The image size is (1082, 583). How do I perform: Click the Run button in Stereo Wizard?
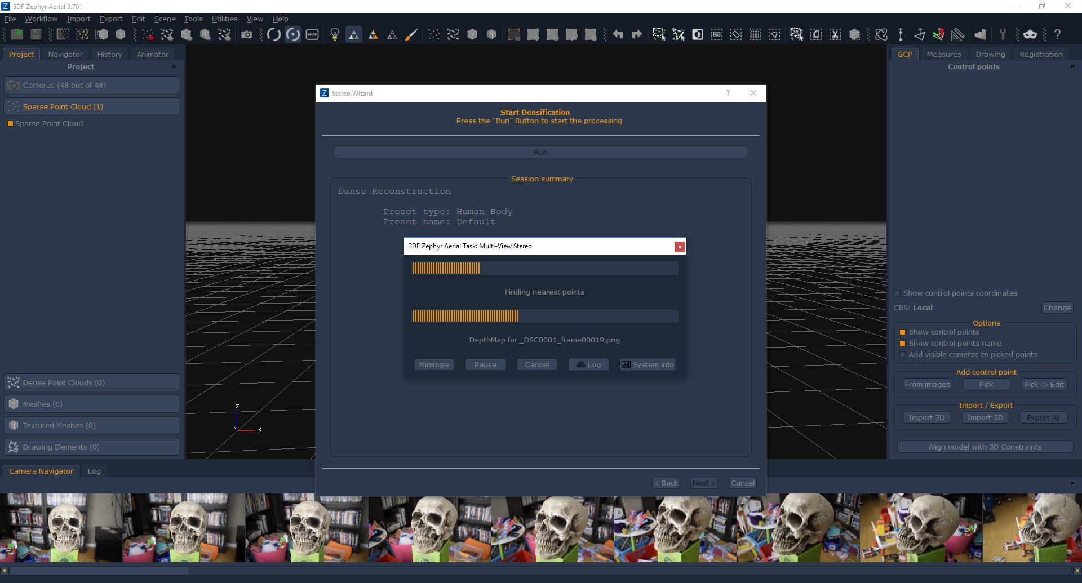[540, 152]
